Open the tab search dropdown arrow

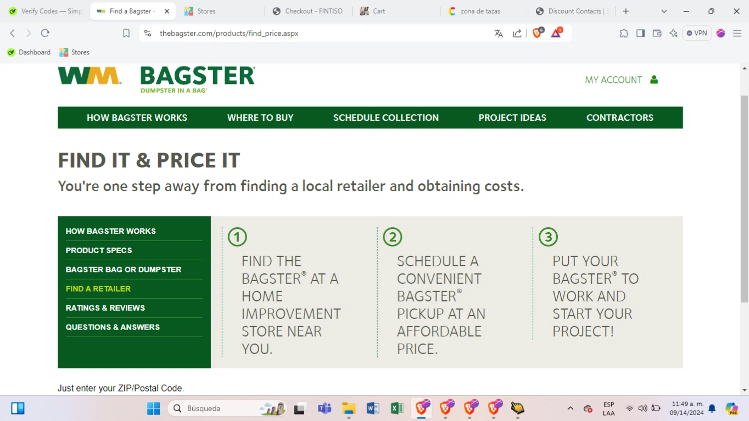(x=664, y=11)
